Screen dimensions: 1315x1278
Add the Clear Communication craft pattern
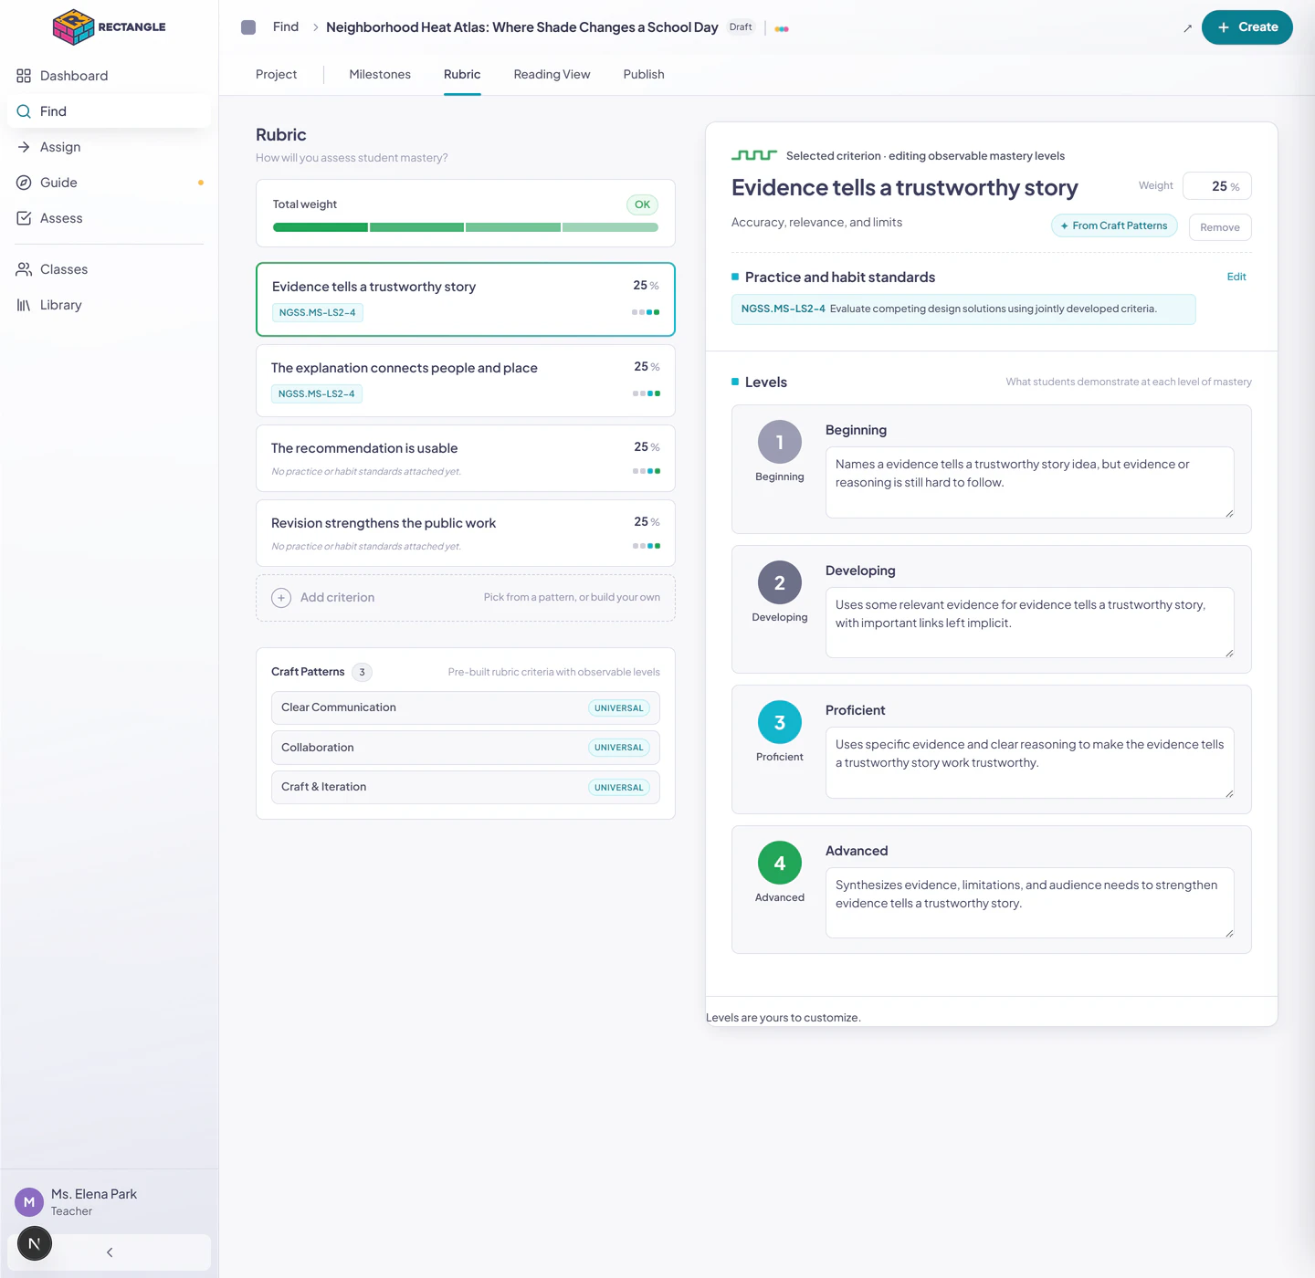click(x=466, y=708)
